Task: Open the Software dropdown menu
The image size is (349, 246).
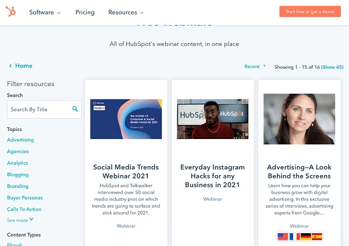Action: (x=45, y=12)
